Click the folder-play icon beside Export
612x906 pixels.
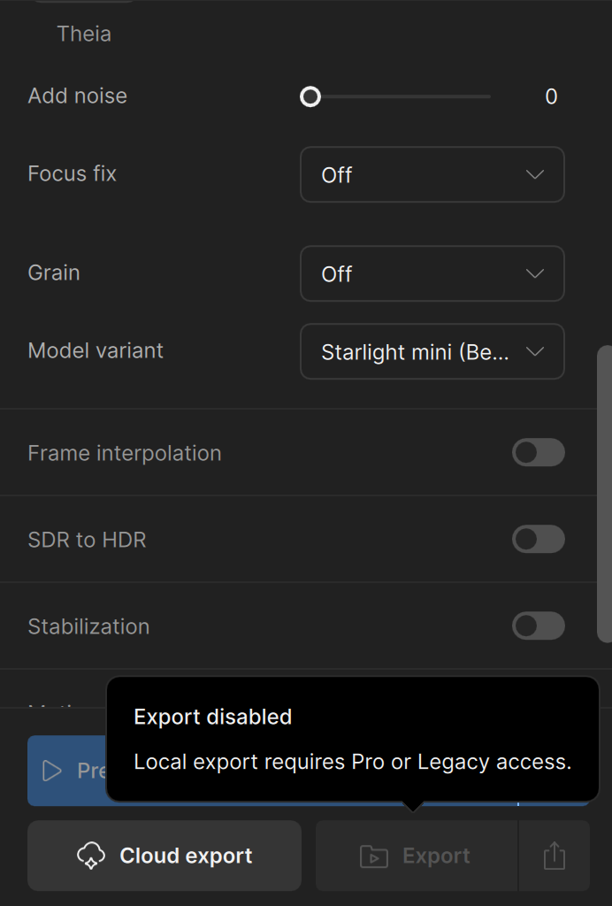point(374,856)
